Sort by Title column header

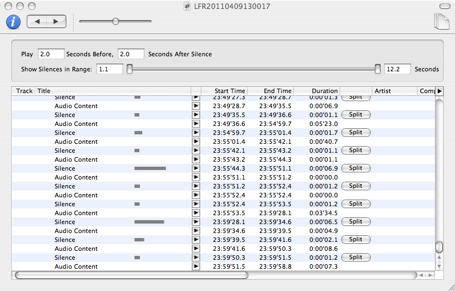click(113, 91)
